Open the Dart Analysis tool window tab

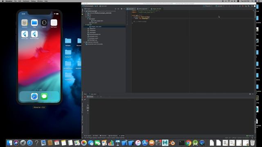[x=113, y=136]
